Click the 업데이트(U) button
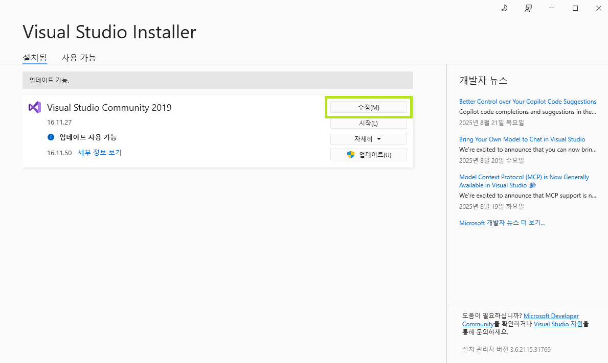This screenshot has width=608, height=363. pos(368,154)
